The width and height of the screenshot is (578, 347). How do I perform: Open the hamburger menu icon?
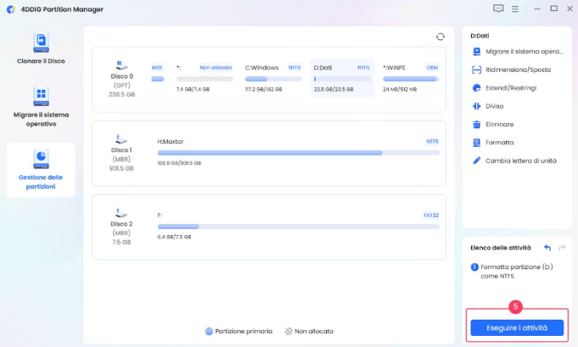pyautogui.click(x=515, y=9)
